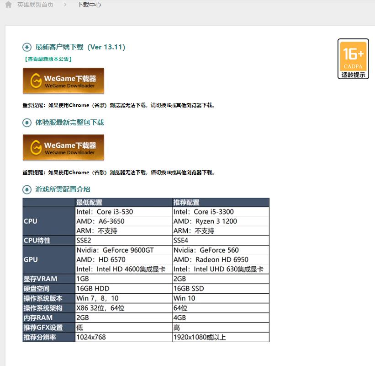Click the home icon in the breadcrumb
375x366 pixels.
click(8, 5)
